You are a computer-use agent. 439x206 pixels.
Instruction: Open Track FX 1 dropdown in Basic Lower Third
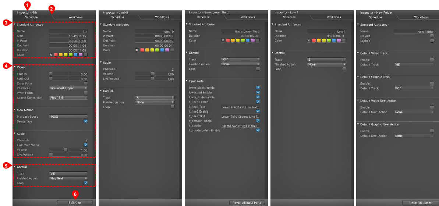pos(241,59)
